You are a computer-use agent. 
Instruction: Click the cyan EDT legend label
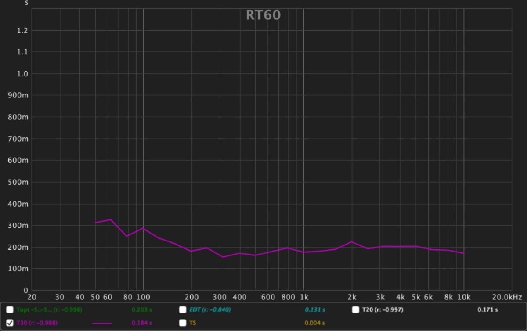210,310
